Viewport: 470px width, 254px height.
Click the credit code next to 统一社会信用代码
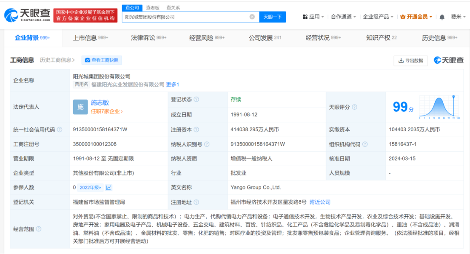click(x=100, y=130)
